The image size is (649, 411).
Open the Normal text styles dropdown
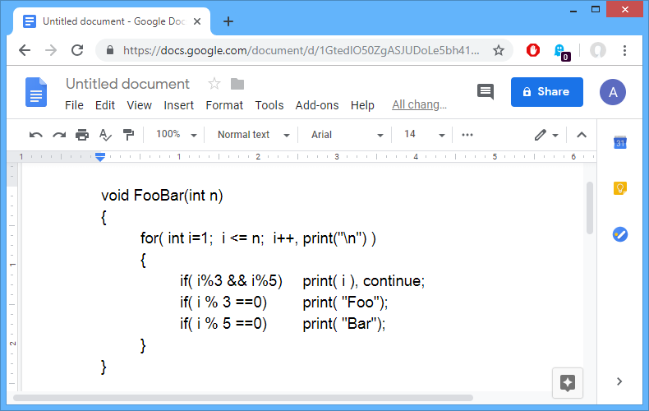(x=253, y=135)
